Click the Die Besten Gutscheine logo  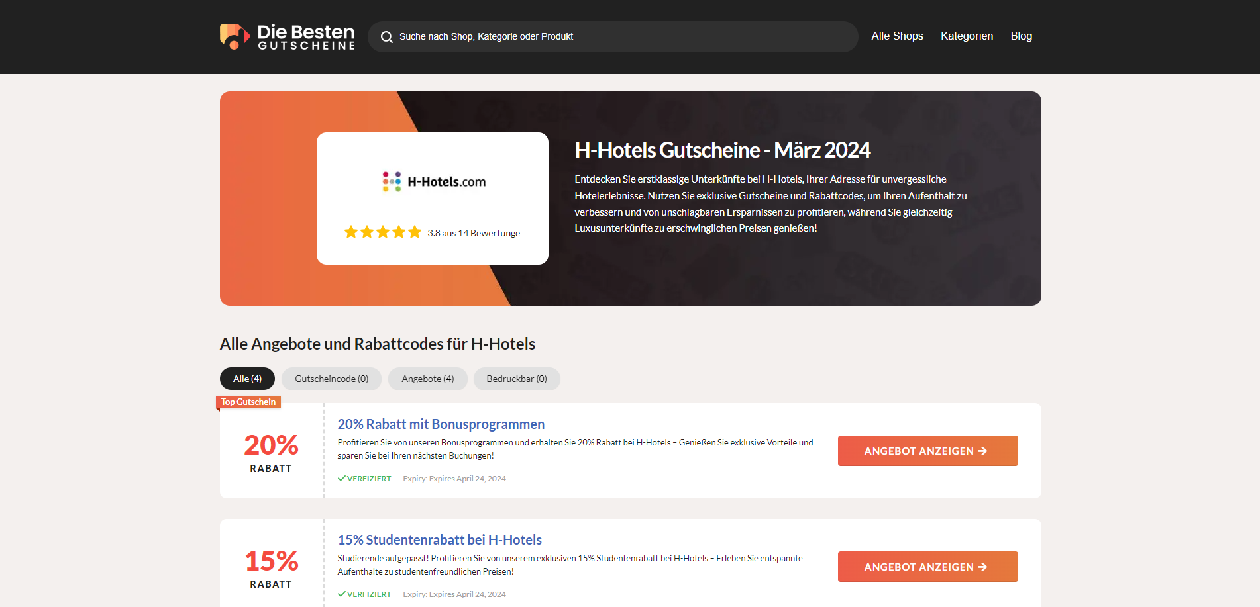288,36
